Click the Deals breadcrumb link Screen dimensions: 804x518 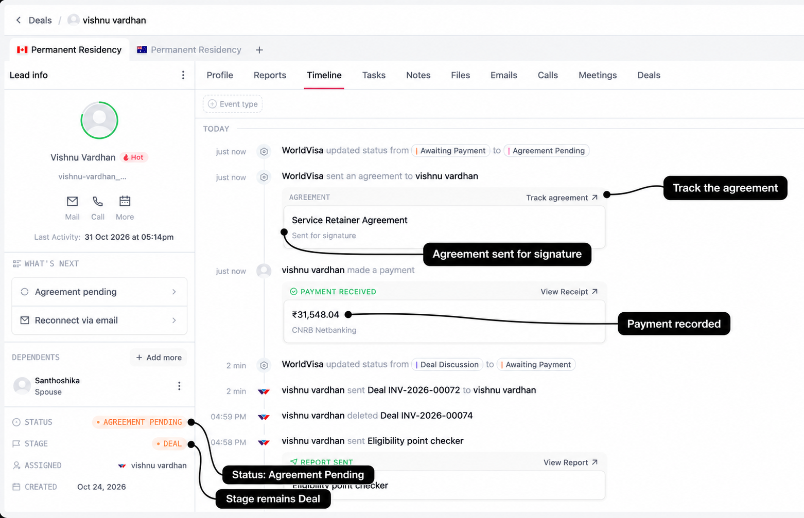coord(40,20)
